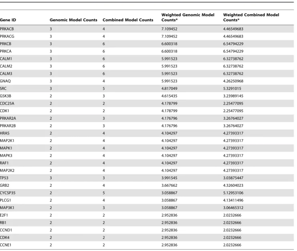Select the Weighted Genomic Model Counts header

[x=188, y=18]
